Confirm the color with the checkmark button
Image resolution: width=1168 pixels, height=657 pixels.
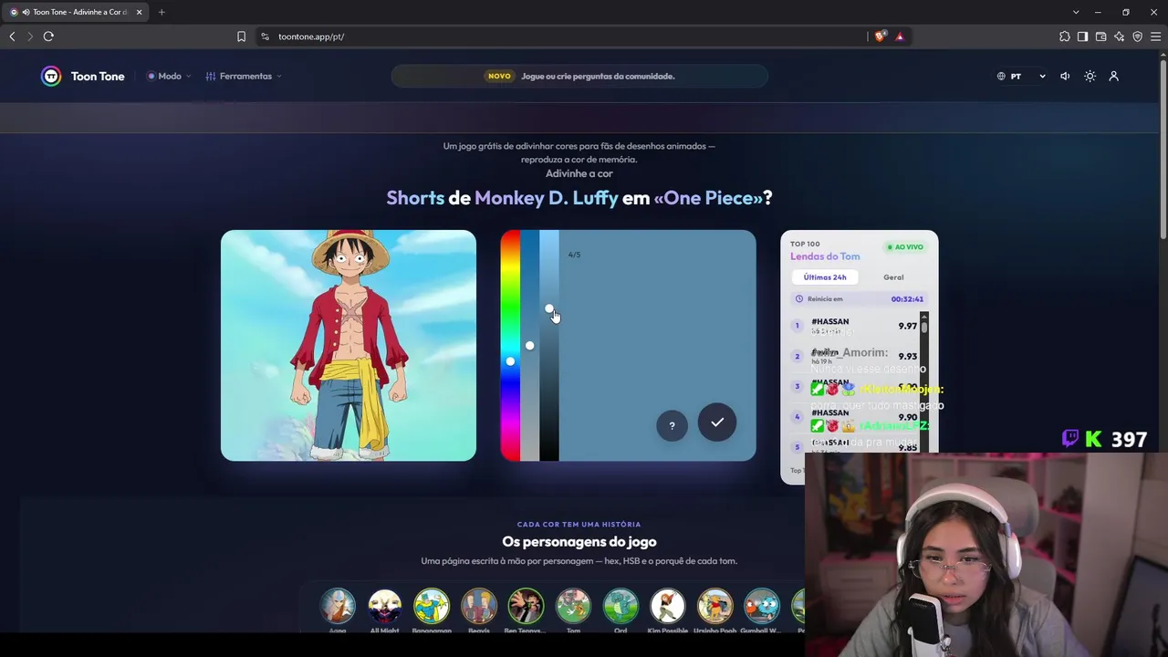(x=717, y=422)
